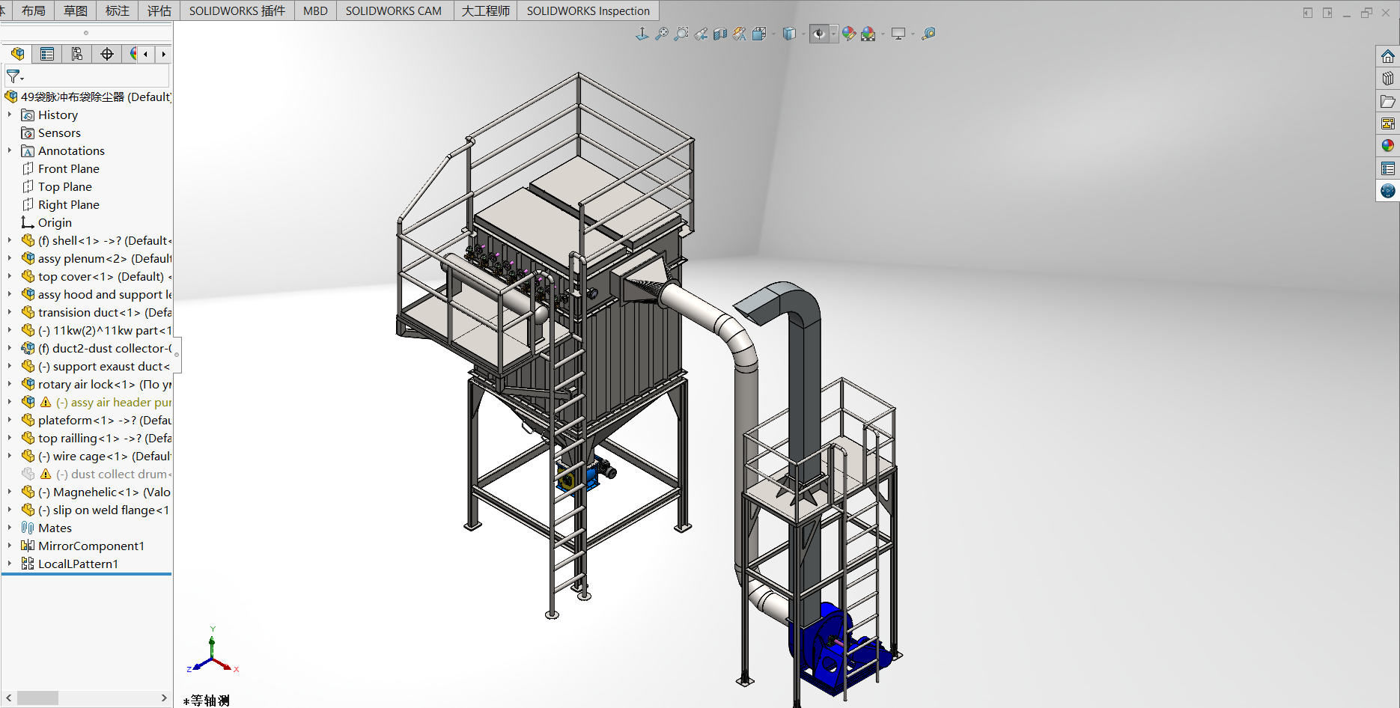The image size is (1400, 708).
Task: Expand the assy plenum<2> node
Action: [10, 258]
